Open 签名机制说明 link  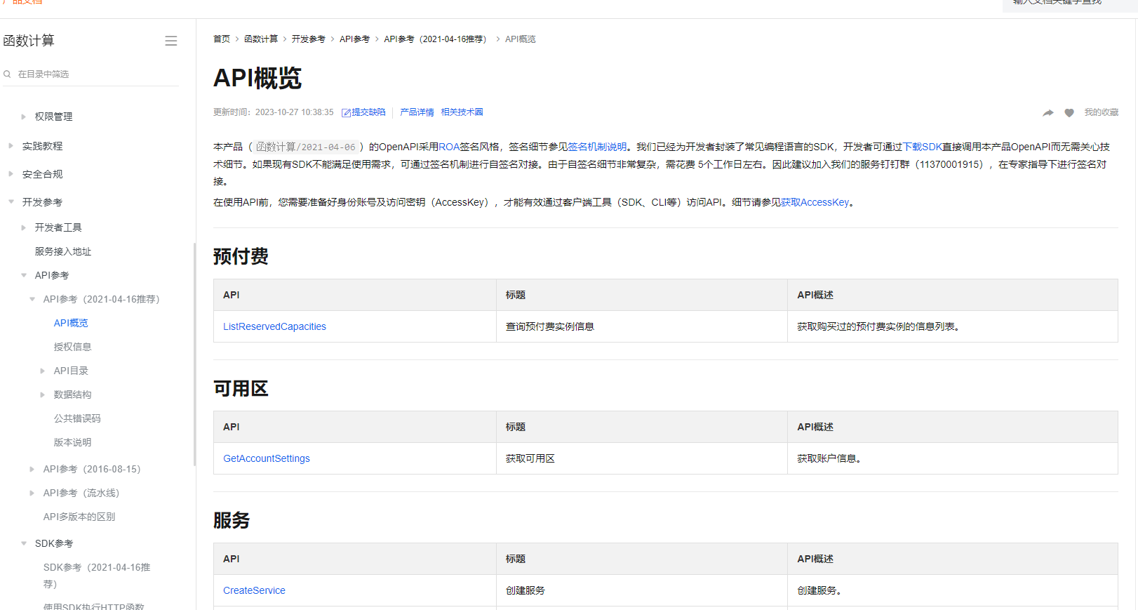click(x=597, y=147)
